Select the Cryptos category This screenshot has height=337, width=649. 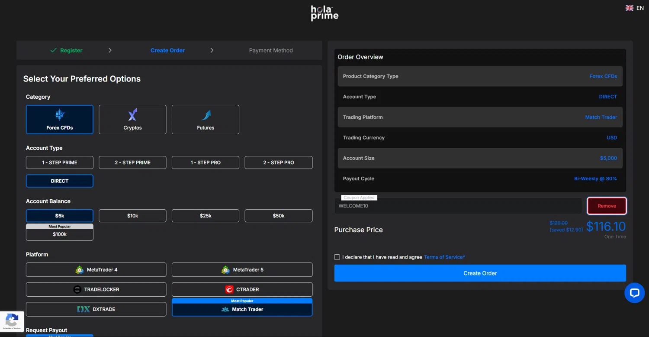[x=132, y=120]
